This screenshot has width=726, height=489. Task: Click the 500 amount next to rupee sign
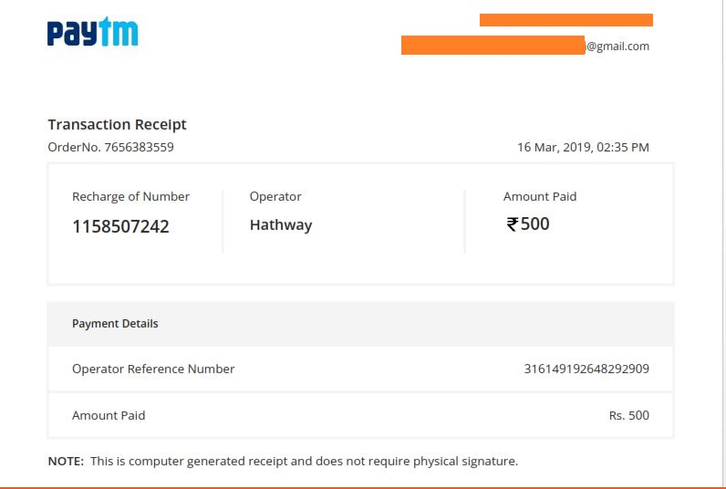(535, 224)
